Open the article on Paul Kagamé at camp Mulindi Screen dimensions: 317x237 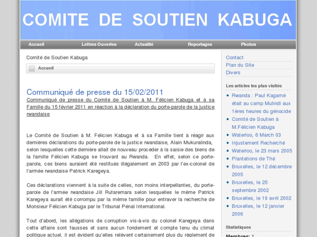(261, 103)
